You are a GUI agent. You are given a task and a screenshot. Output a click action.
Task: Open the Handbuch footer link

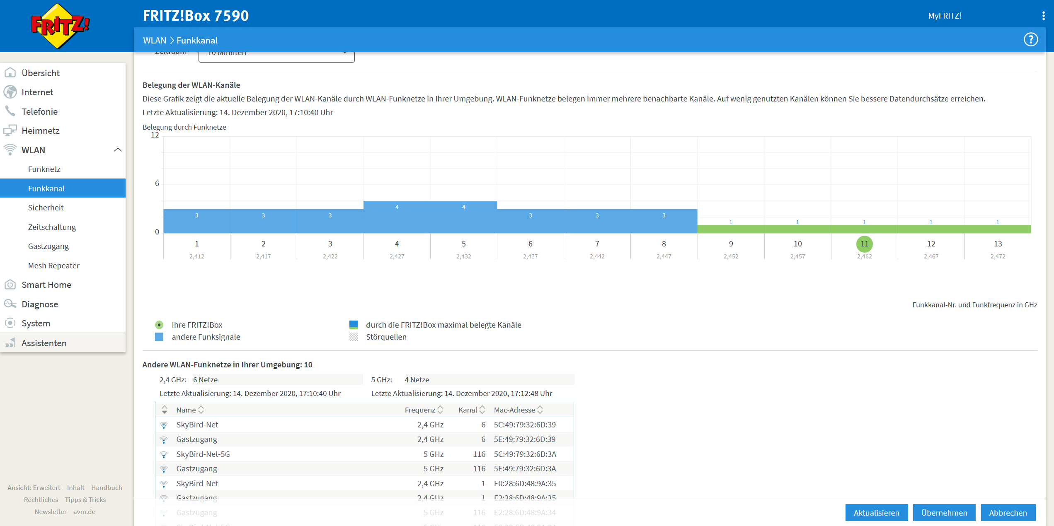(x=107, y=487)
